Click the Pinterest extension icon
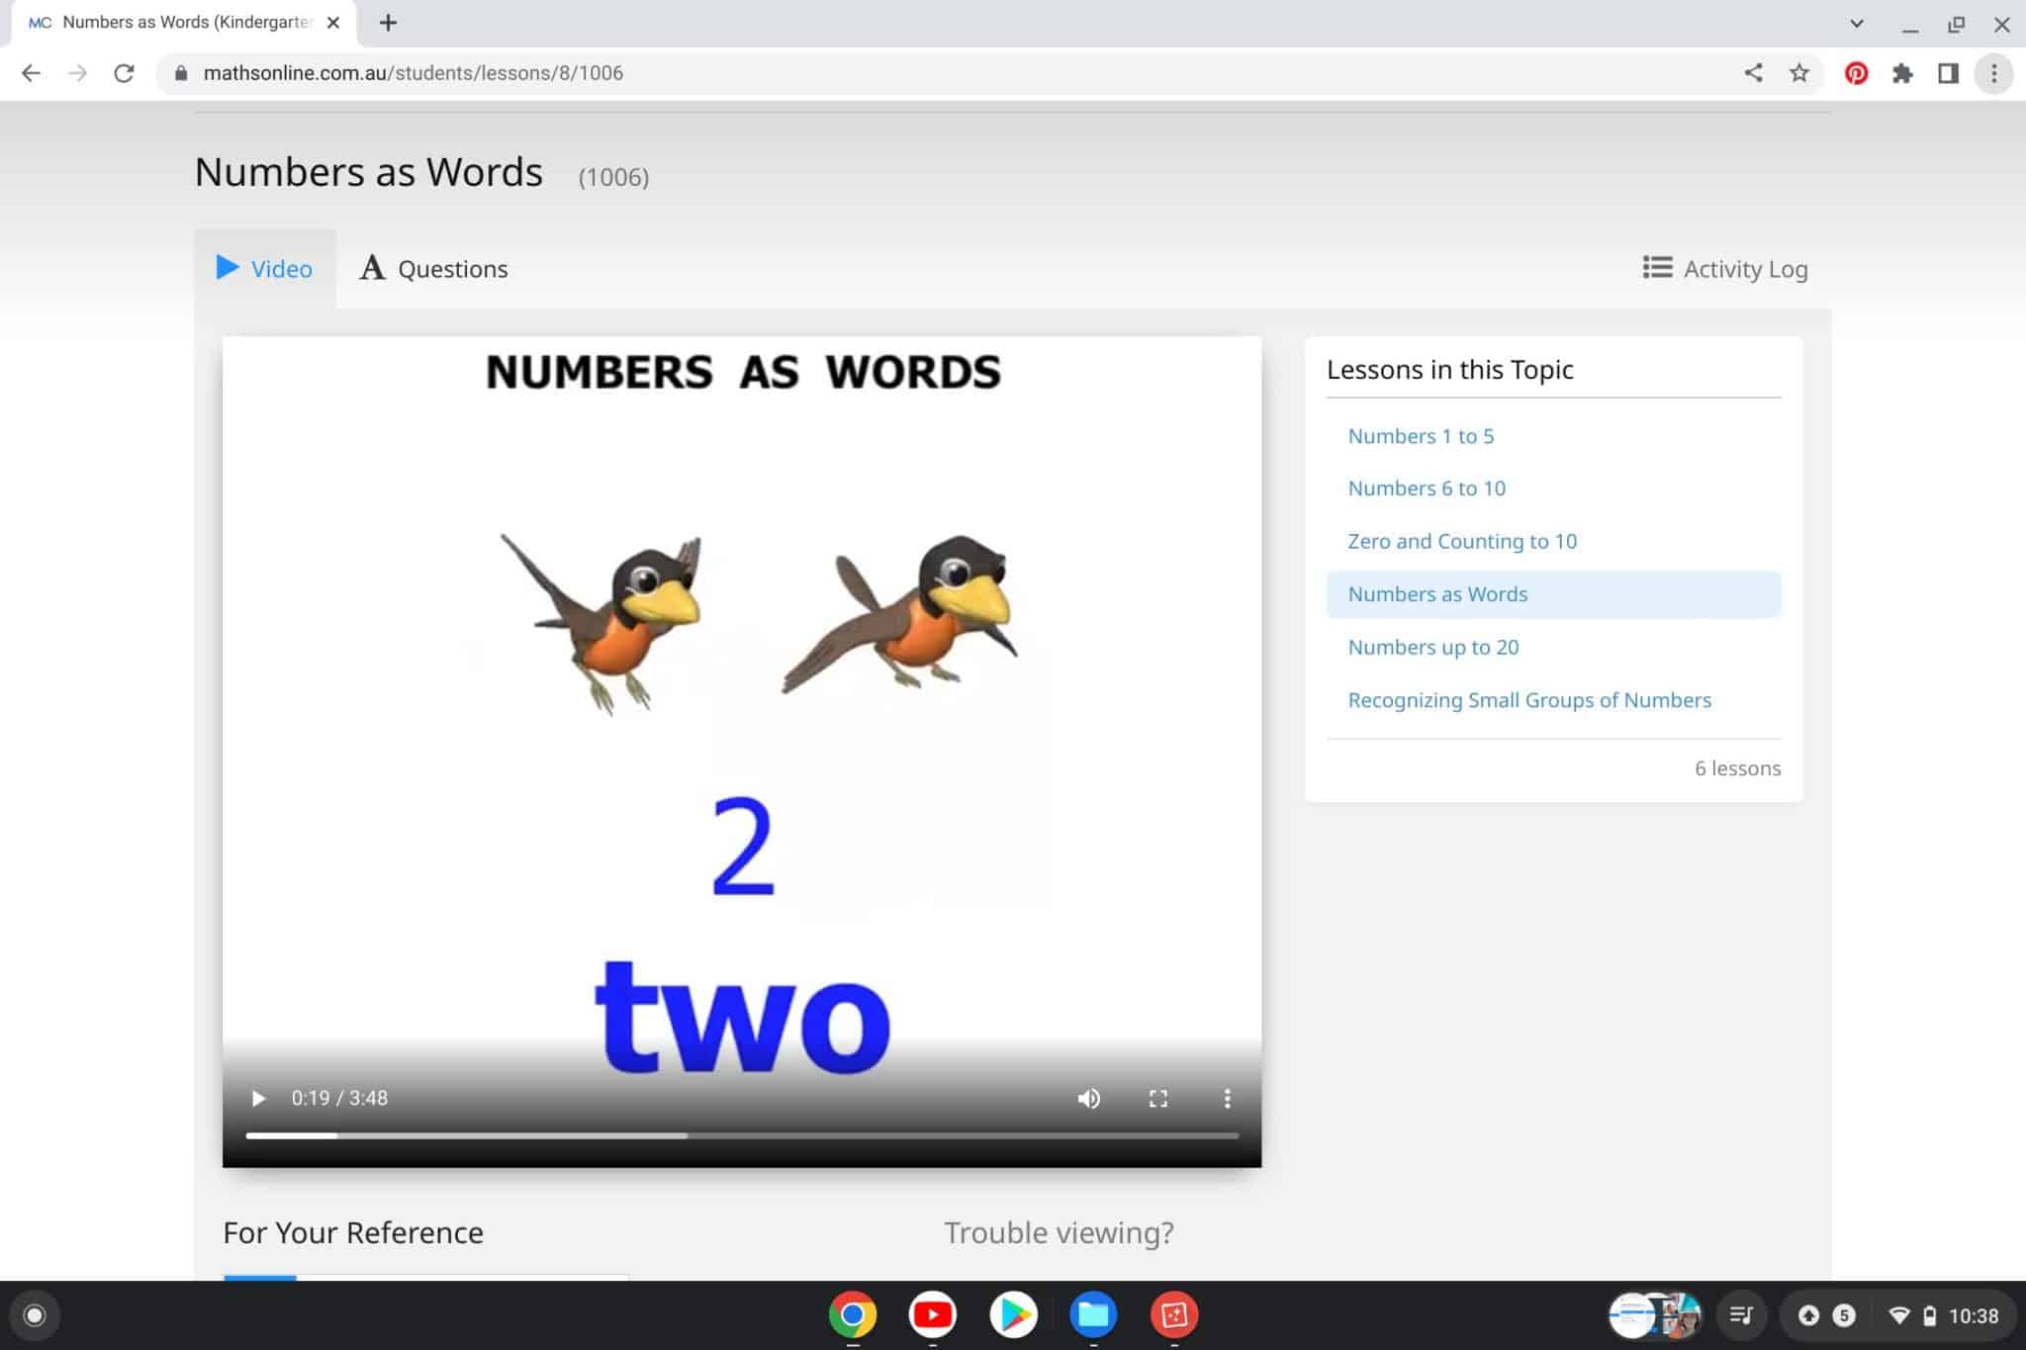 [1857, 73]
